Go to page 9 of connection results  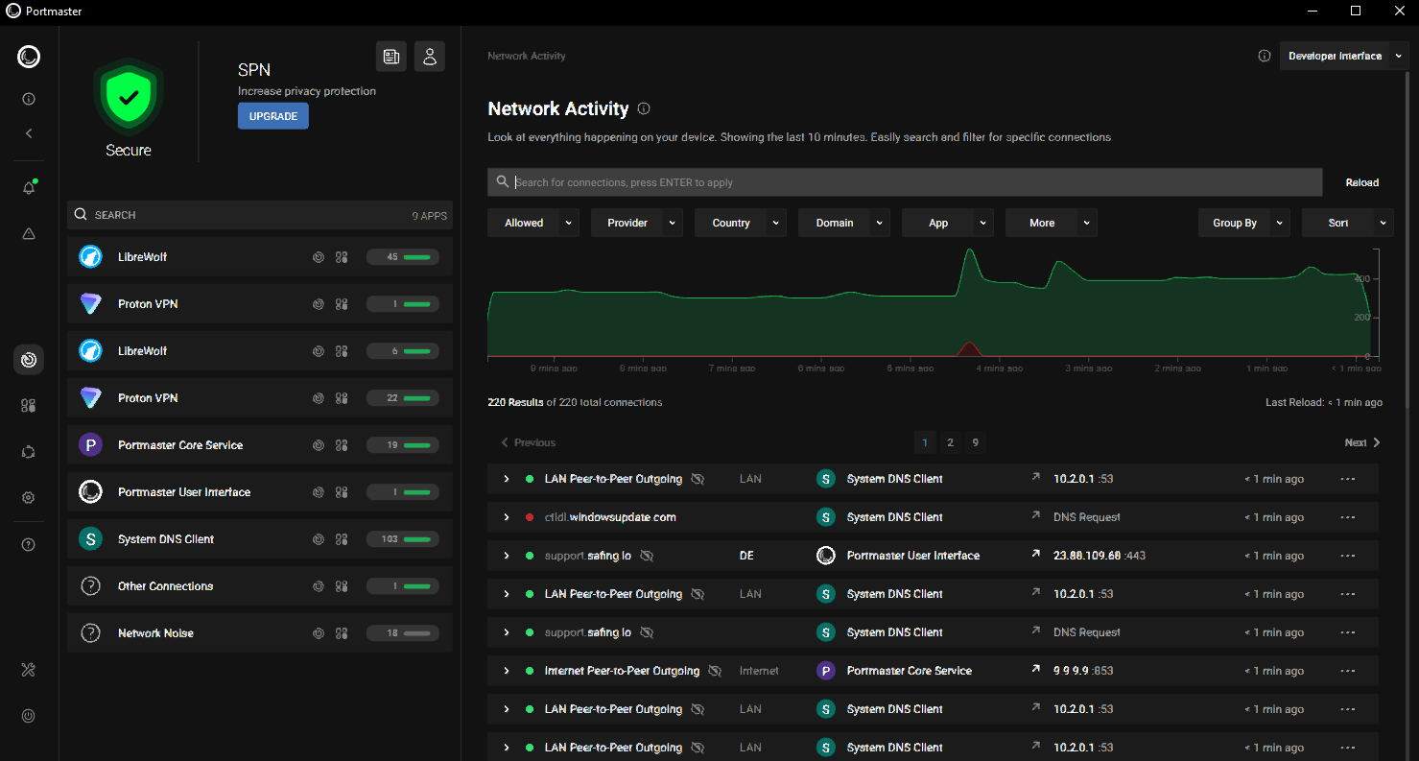tap(975, 442)
